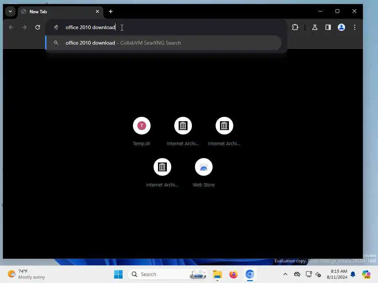Close the New Tab tab
The width and height of the screenshot is (378, 283).
97,11
